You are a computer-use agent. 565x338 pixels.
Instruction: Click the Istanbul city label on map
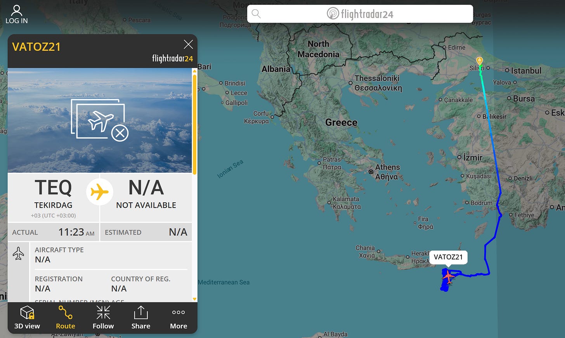click(526, 71)
